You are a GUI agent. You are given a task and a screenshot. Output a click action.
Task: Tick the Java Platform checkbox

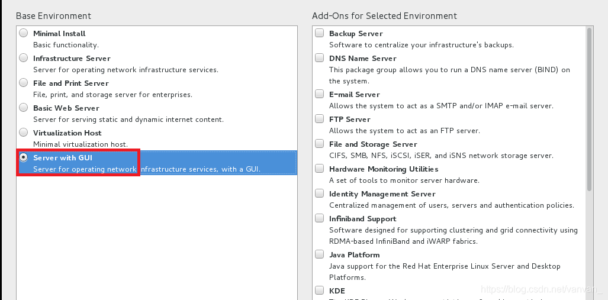(x=319, y=255)
